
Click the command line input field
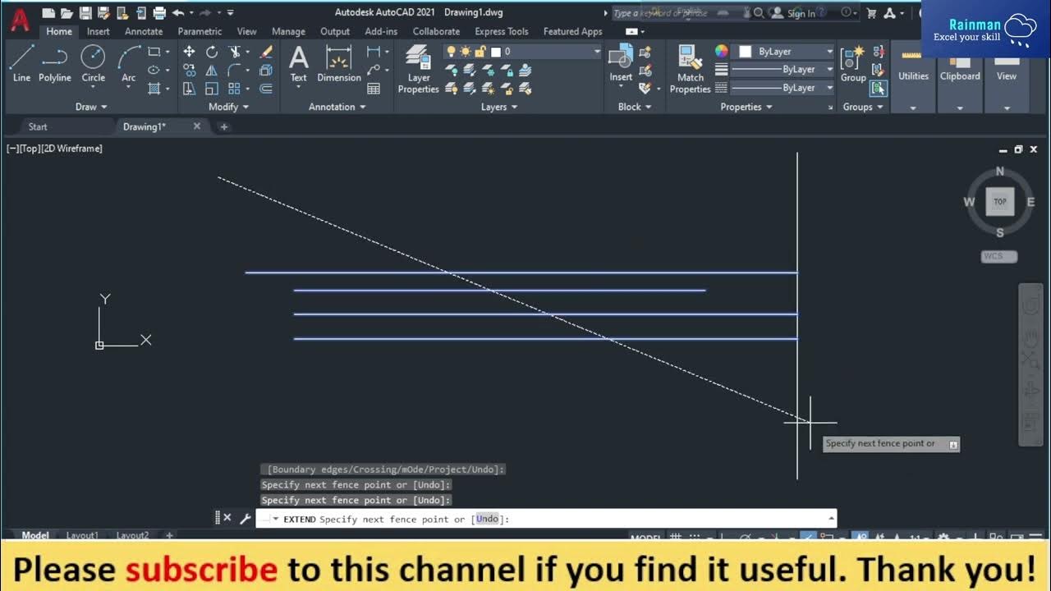point(546,519)
